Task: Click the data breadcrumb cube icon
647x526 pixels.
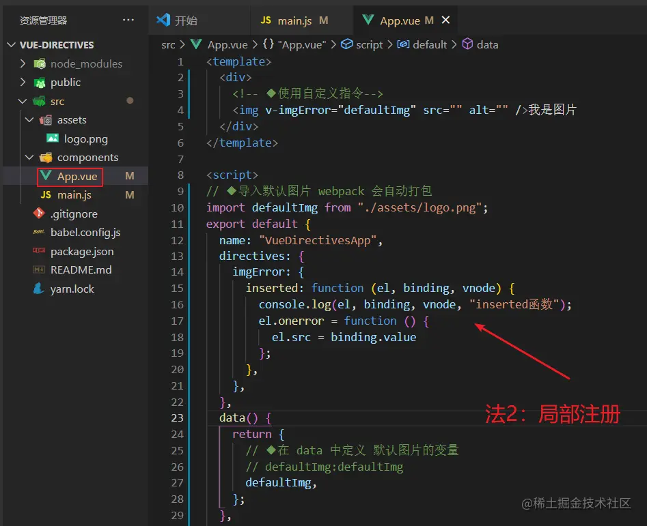Action: (467, 44)
